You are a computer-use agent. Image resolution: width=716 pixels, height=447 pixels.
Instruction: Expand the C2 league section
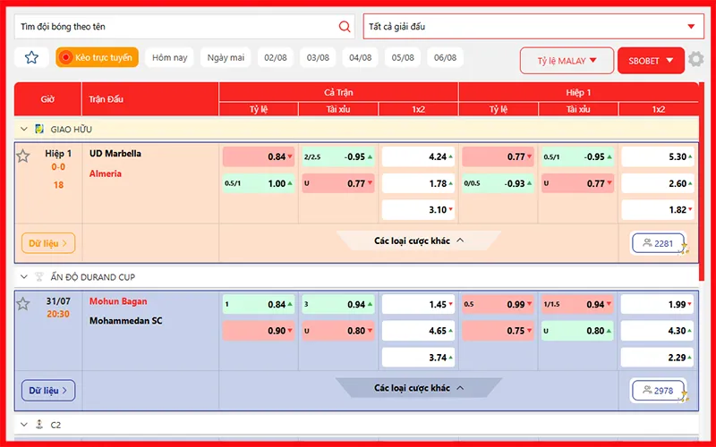tap(23, 424)
